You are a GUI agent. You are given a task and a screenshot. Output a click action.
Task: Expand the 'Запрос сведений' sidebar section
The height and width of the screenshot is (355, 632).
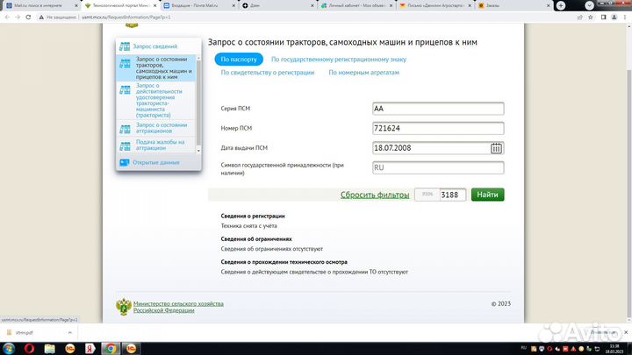pyautogui.click(x=156, y=46)
